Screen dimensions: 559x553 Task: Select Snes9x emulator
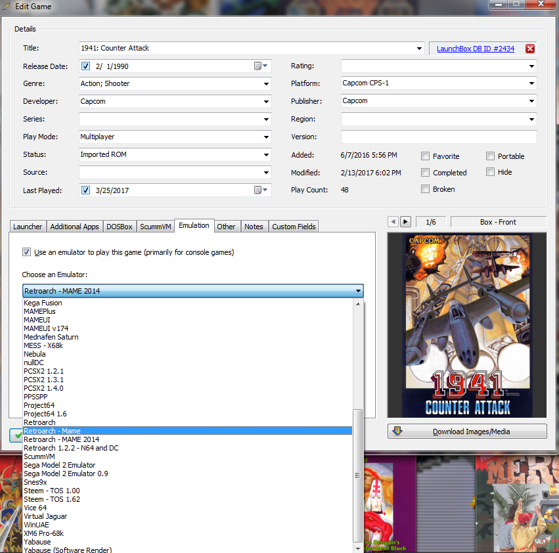click(x=187, y=482)
